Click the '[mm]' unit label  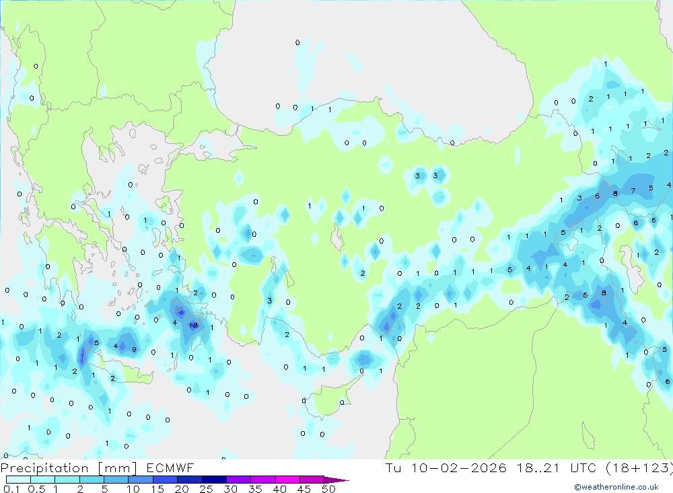point(118,468)
